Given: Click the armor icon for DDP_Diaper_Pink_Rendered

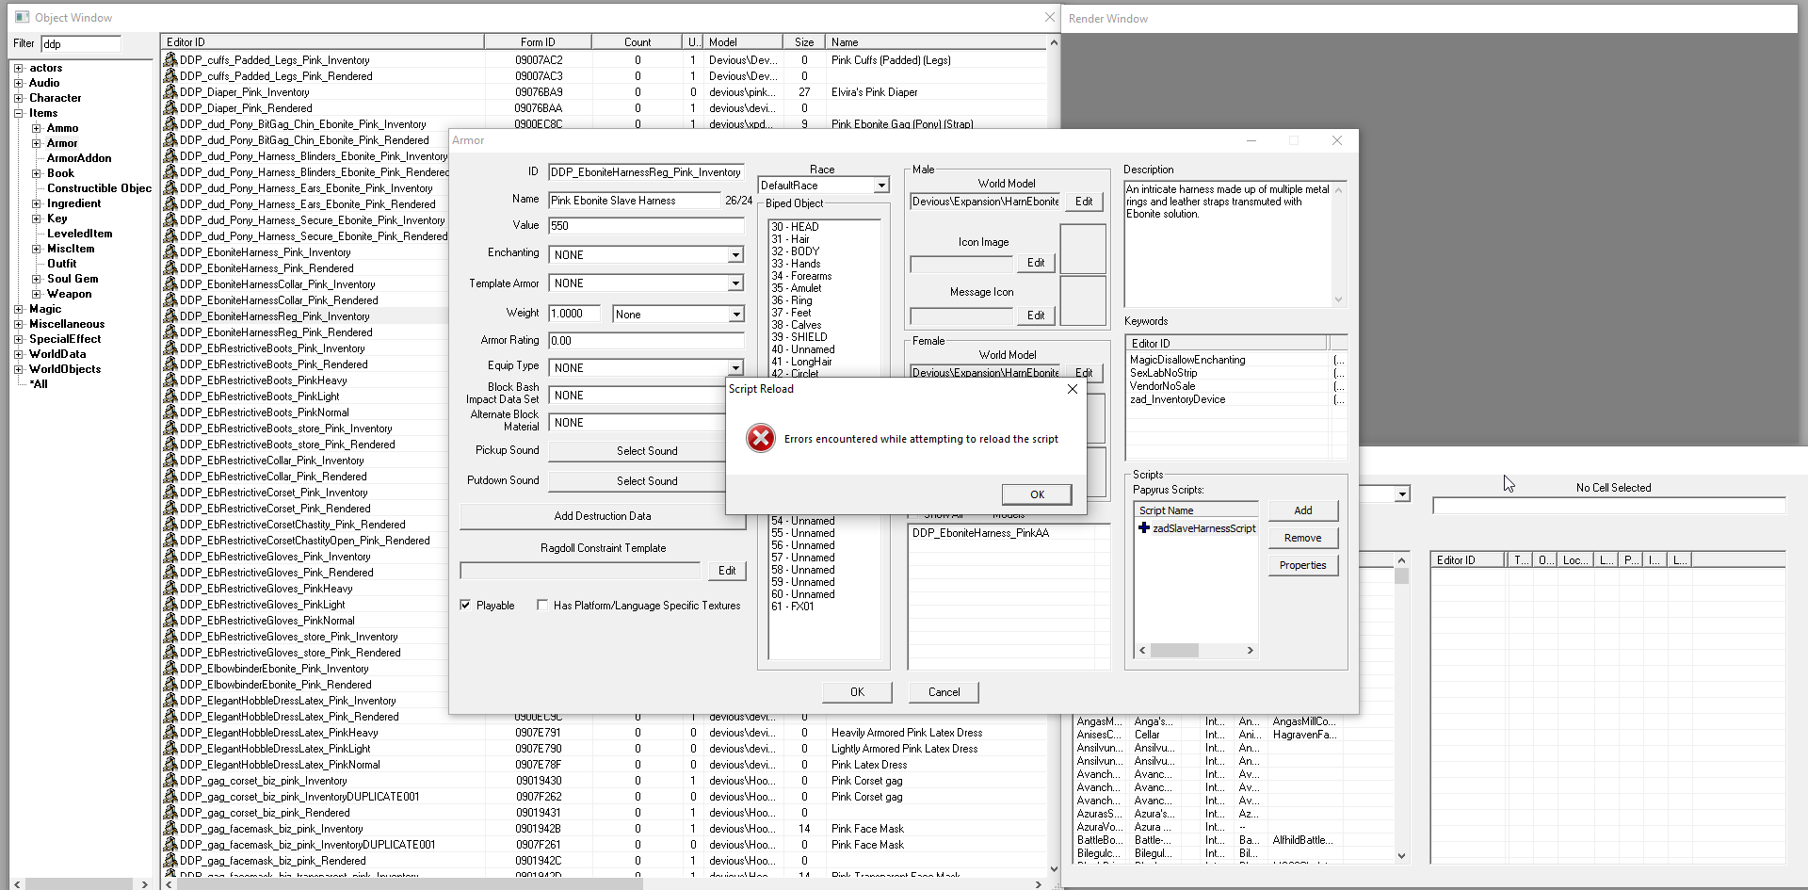Looking at the screenshot, I should 170,107.
